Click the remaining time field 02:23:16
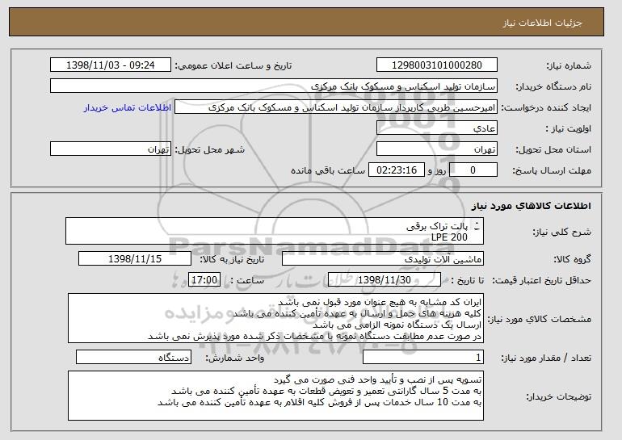622x440 pixels. 397,170
